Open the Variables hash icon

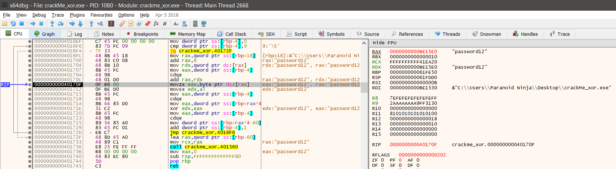[165, 24]
